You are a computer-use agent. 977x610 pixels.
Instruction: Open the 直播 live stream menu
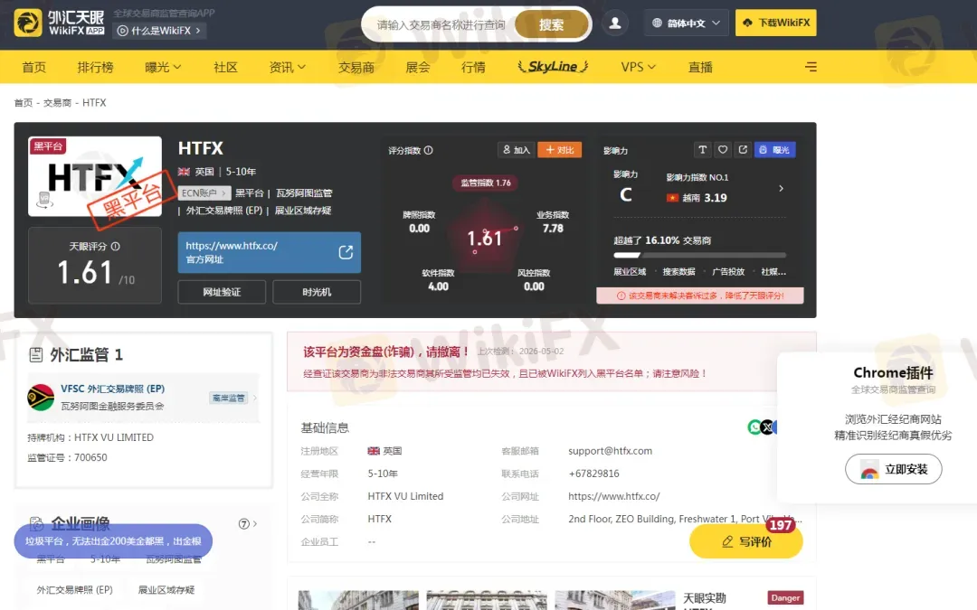700,67
